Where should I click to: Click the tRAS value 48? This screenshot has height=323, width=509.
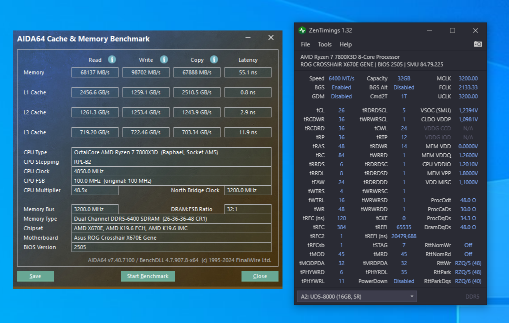click(x=341, y=146)
